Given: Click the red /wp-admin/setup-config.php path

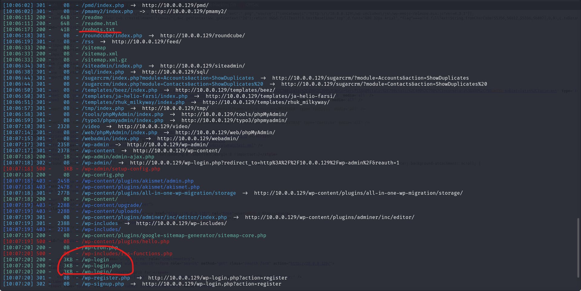Looking at the screenshot, I should (x=121, y=169).
